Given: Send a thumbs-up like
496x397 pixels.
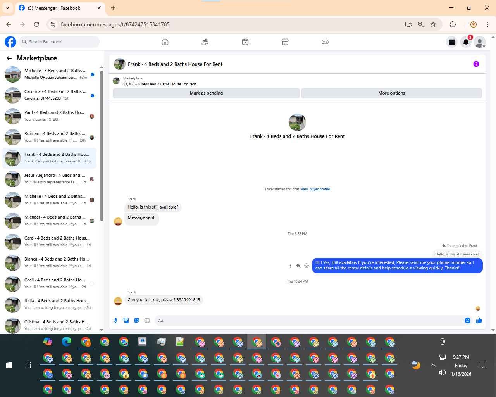Looking at the screenshot, I should click(479, 320).
